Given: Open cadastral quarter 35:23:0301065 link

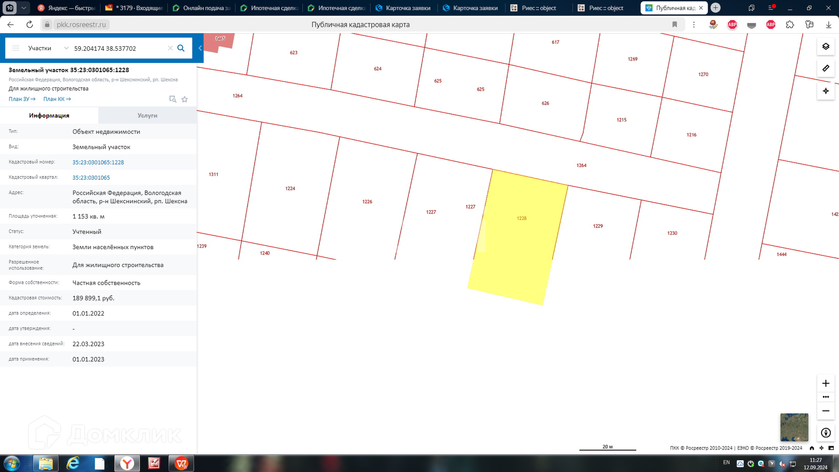Looking at the screenshot, I should pyautogui.click(x=91, y=177).
